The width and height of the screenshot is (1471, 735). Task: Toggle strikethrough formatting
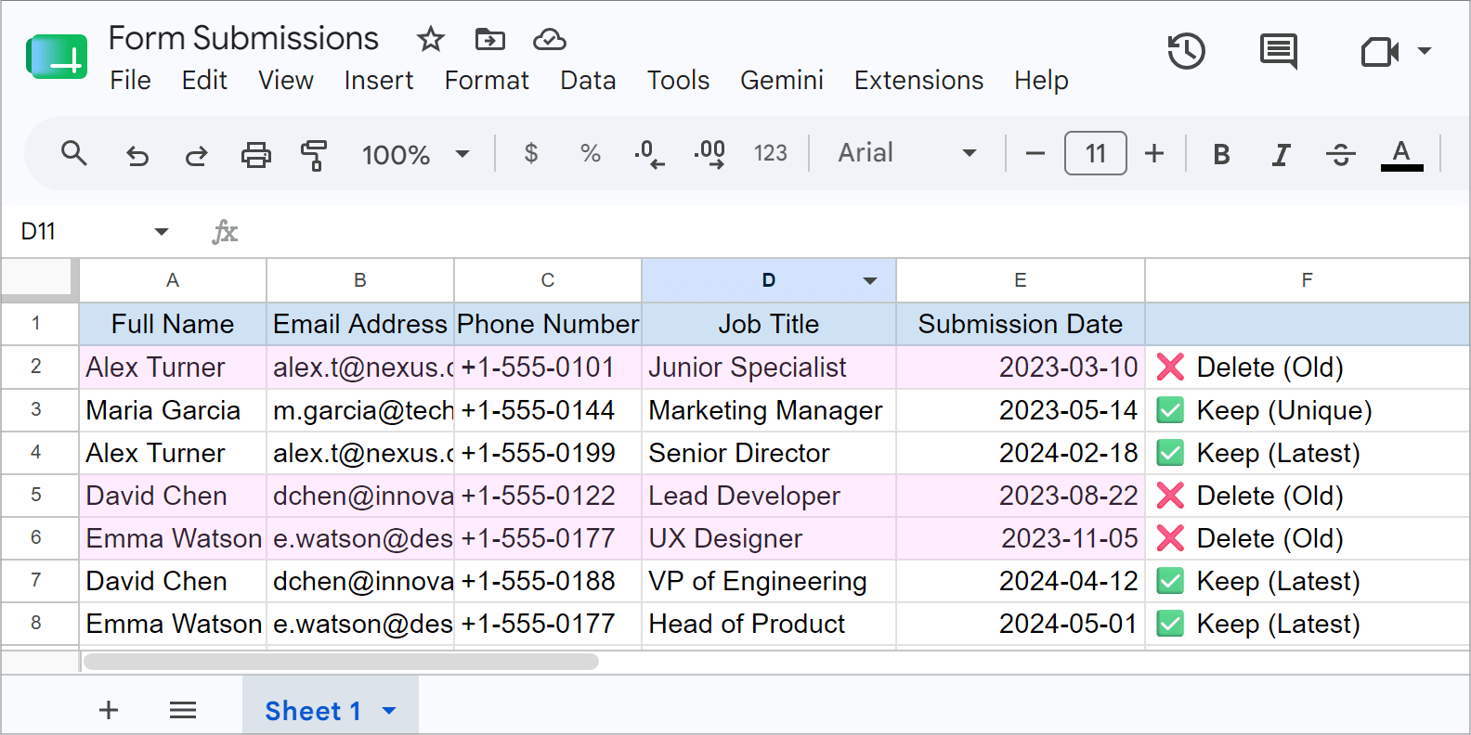(x=1341, y=154)
